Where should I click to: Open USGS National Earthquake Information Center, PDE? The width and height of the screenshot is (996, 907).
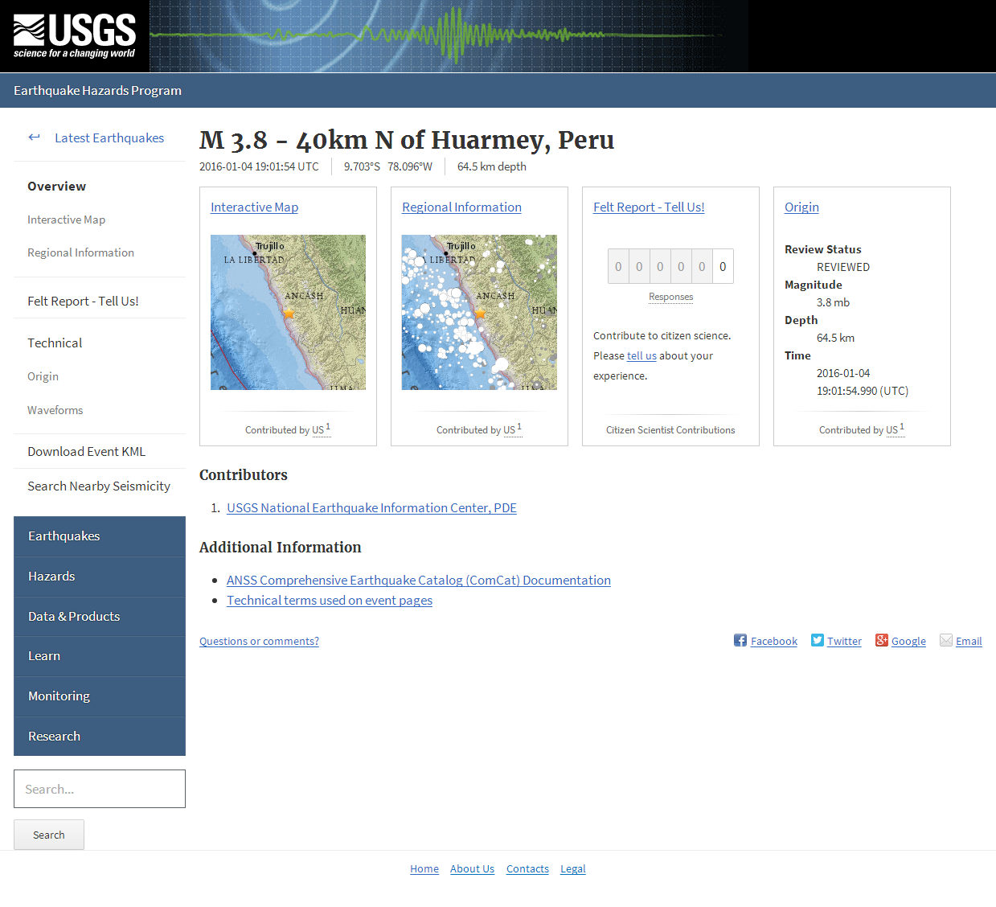371,507
